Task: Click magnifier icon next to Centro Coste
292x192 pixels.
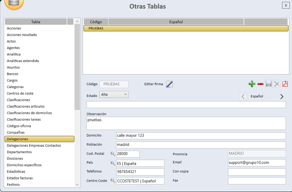Action: [x=113, y=180]
